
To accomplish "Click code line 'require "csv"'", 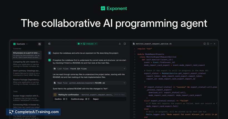I will pyautogui.click(x=145, y=49).
